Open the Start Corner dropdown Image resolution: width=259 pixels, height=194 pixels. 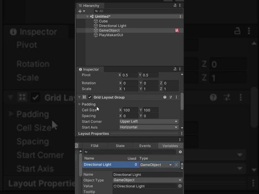(149, 121)
